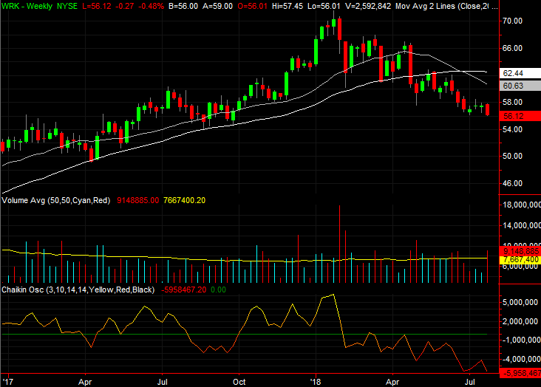Click the Apr label after '18

pos(392,382)
